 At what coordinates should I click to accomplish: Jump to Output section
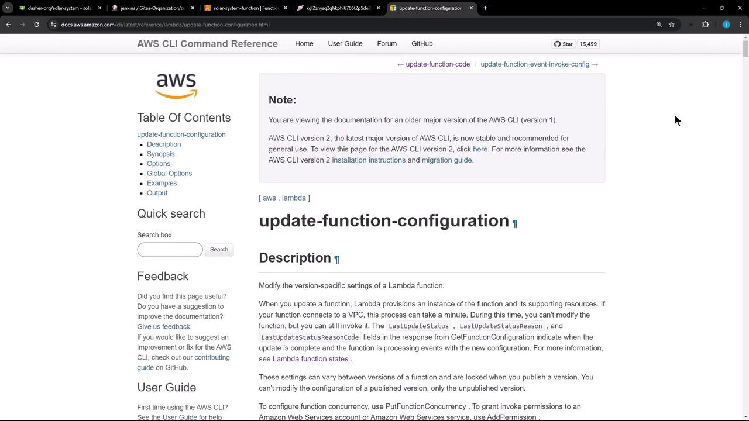157,193
